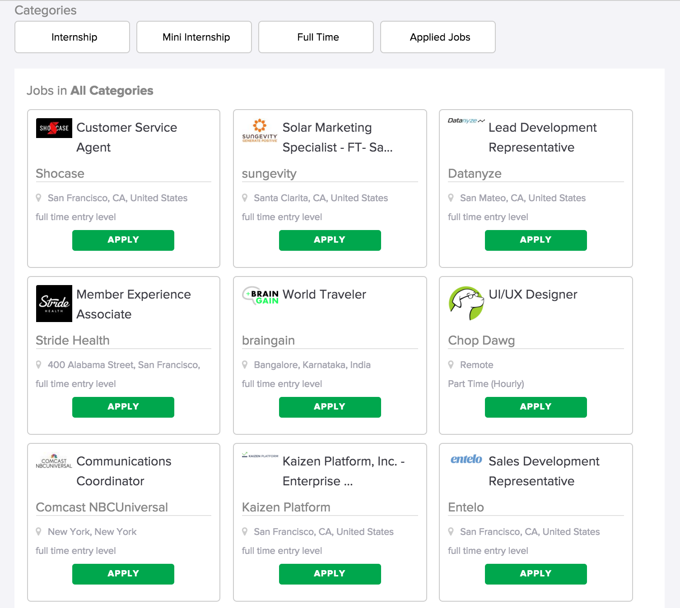The image size is (680, 608).
Task: Click the Chop Dawg company name
Action: tap(481, 341)
